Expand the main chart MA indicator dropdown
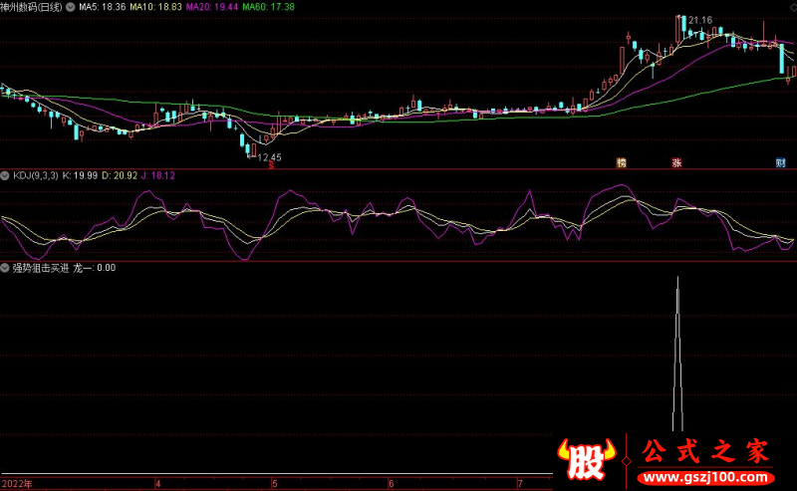 tap(71, 6)
